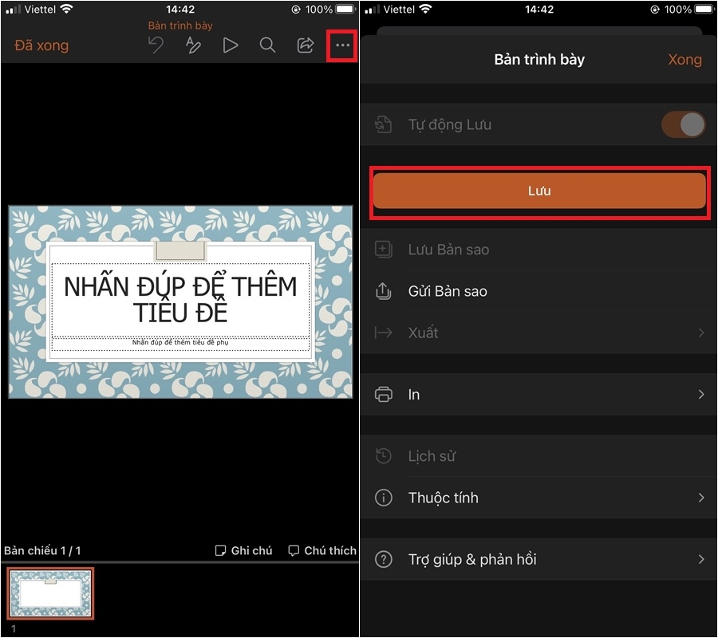Viewport: 718px width, 638px height.
Task: Tap the Share icon in toolbar
Action: coord(305,45)
